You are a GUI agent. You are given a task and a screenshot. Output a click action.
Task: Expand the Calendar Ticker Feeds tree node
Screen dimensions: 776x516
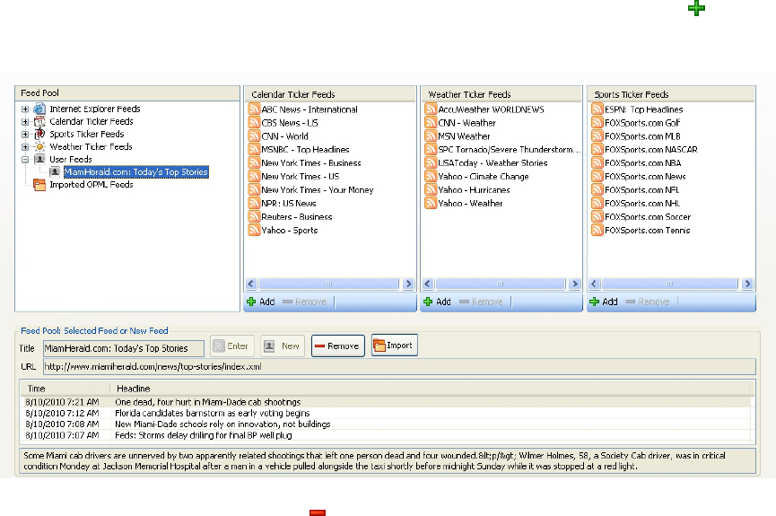click(25, 121)
